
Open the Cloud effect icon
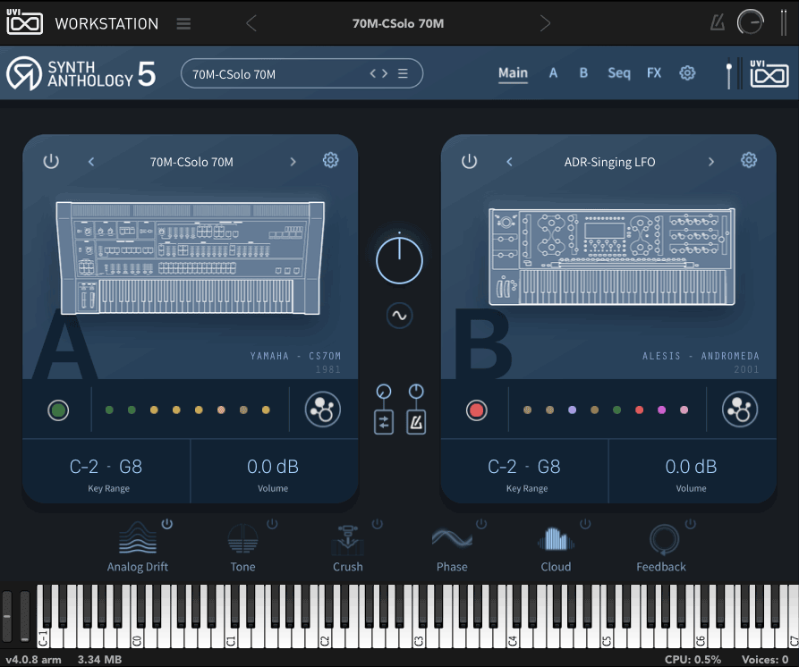pos(556,538)
